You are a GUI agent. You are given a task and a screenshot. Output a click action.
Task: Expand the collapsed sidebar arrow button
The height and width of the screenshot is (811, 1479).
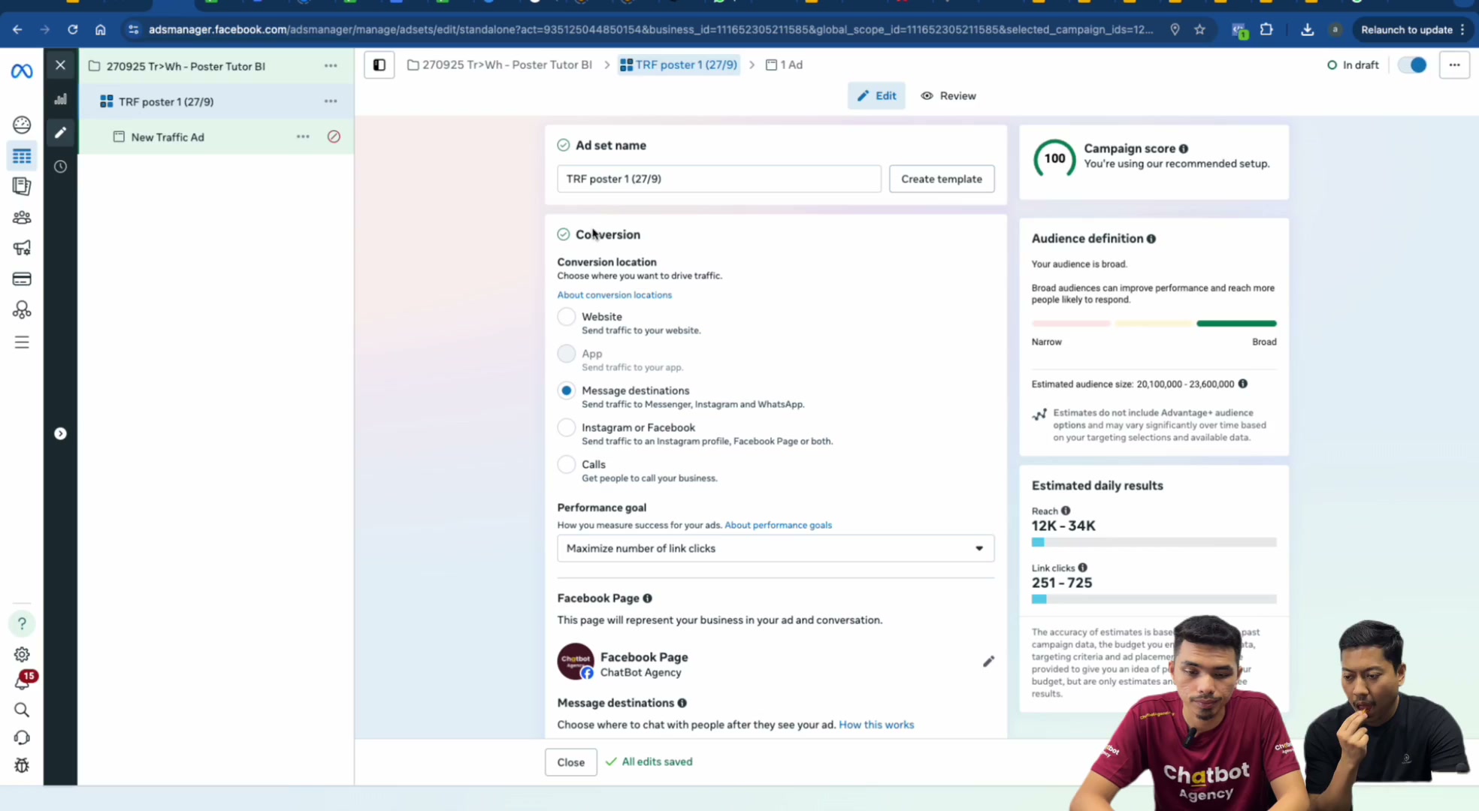pyautogui.click(x=60, y=434)
